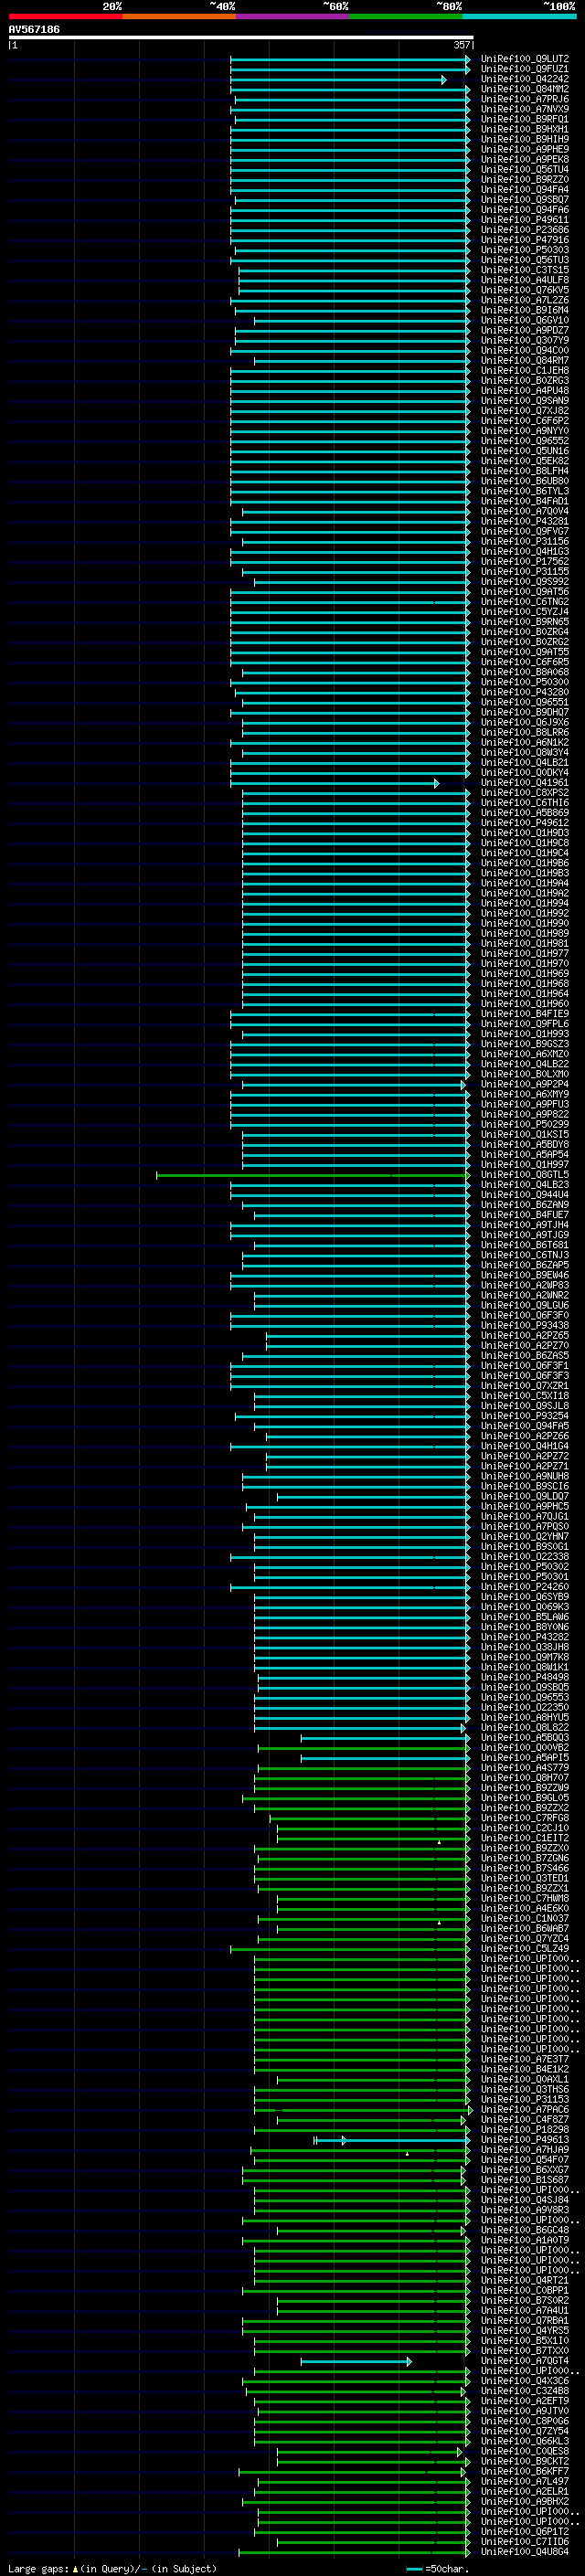Select the UniRef100_Q54F07 entry
The image size is (585, 2576).
tap(525, 2160)
